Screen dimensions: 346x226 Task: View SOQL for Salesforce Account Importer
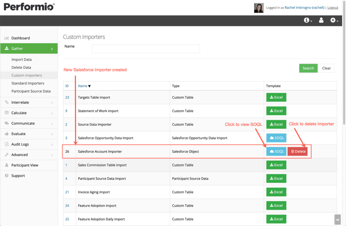[x=276, y=151]
